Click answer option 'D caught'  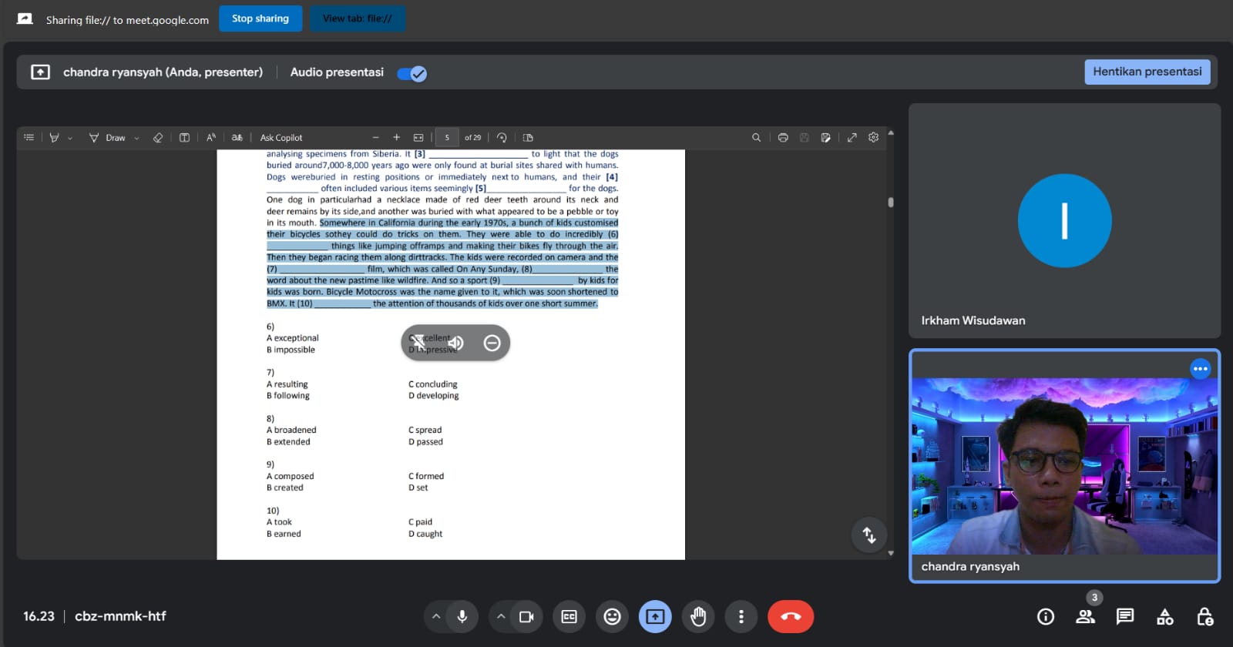click(425, 534)
